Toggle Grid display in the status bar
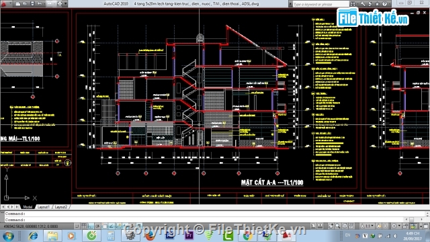430x242 pixels. click(x=84, y=226)
